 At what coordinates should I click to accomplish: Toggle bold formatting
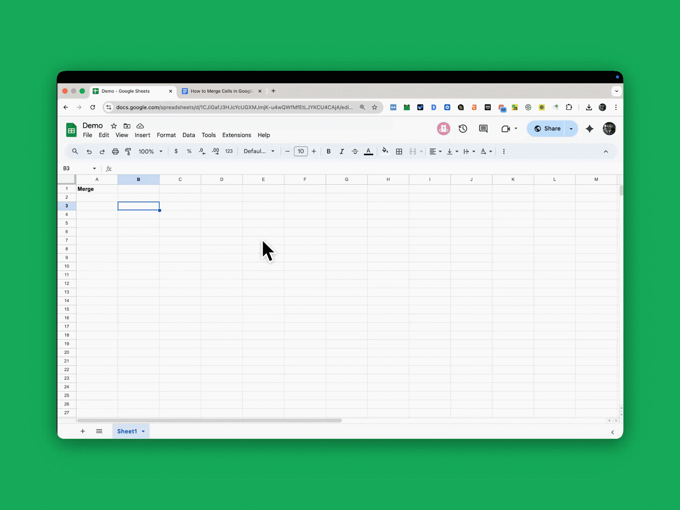click(x=328, y=151)
